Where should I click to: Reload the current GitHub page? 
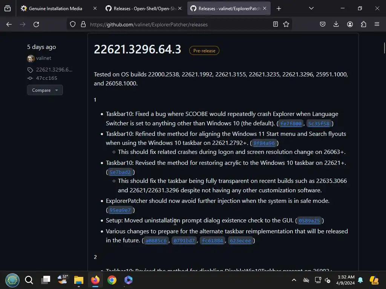pyautogui.click(x=36, y=24)
